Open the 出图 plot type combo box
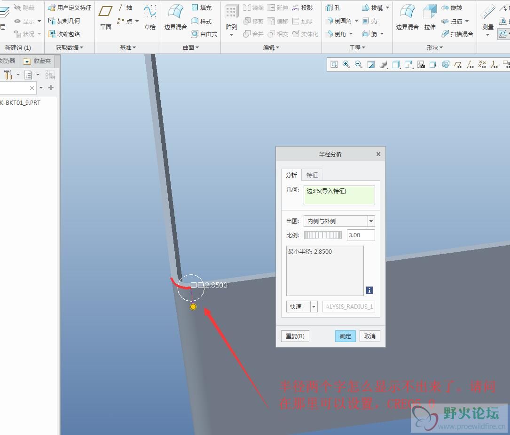510x435 pixels. pyautogui.click(x=339, y=221)
